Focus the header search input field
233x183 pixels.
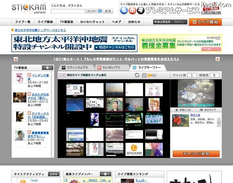pyautogui.click(x=68, y=11)
